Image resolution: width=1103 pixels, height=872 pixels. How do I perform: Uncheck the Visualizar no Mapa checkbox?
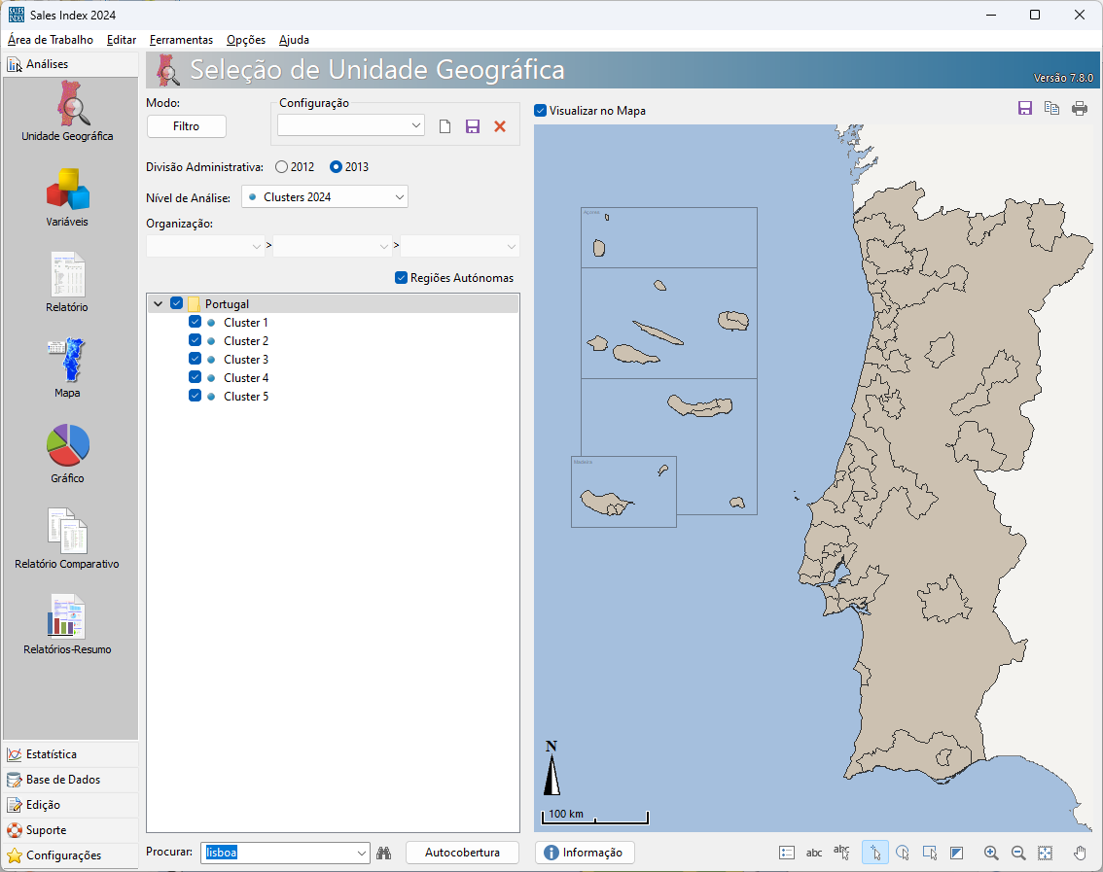tap(541, 111)
